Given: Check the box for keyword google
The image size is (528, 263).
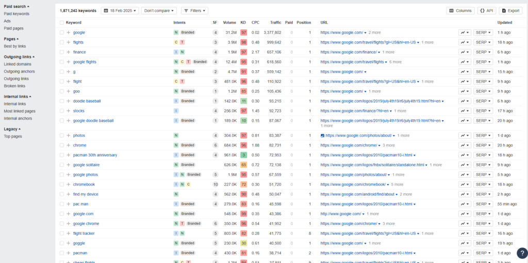Looking at the screenshot, I should 62,32.
